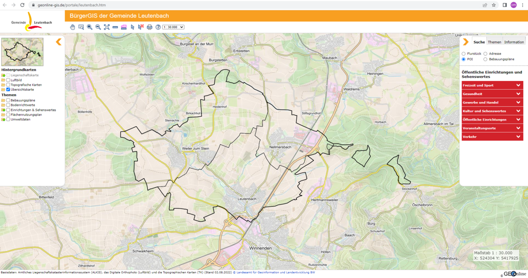This screenshot has height=278, width=528.
Task: Select the pink area measuring tool
Action: point(124,27)
